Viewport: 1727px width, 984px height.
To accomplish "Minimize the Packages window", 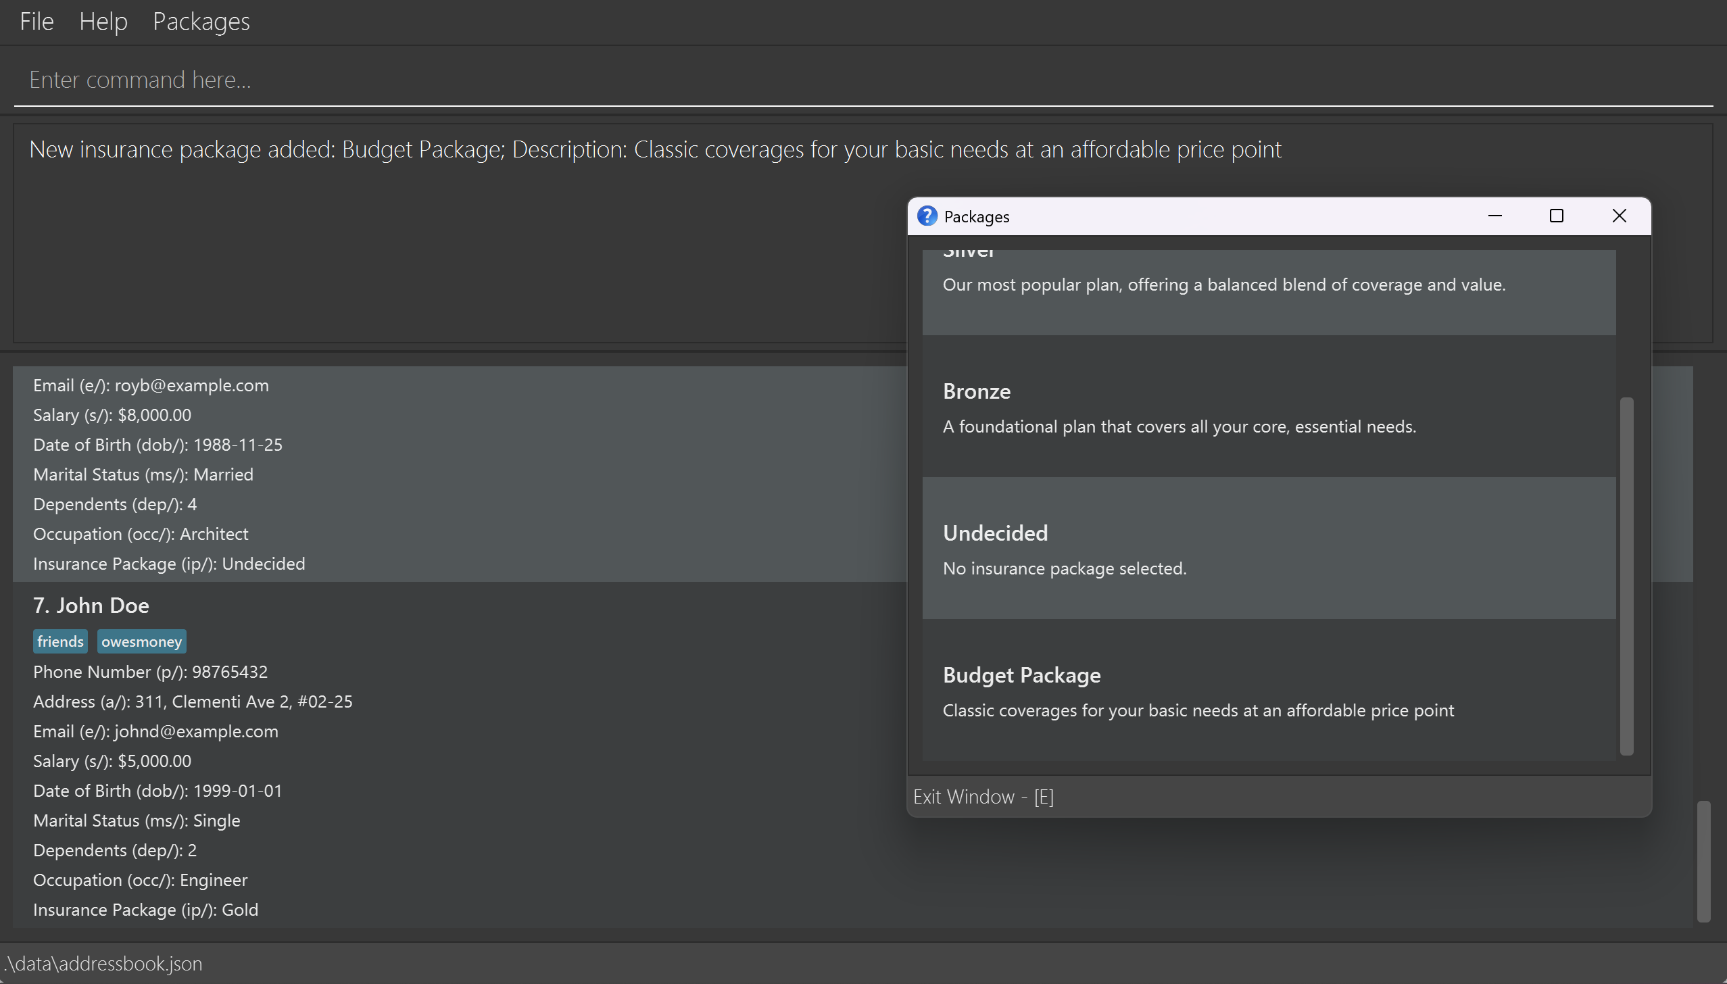I will click(x=1495, y=216).
